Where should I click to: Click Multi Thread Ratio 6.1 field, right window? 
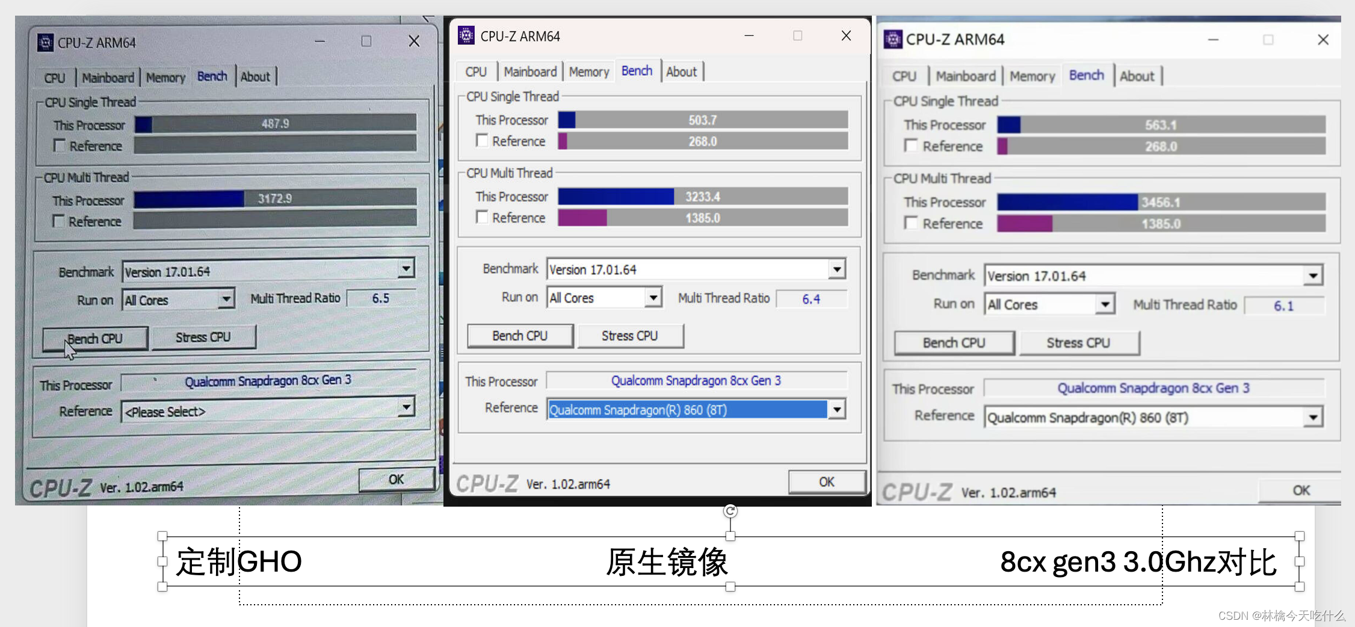pyautogui.click(x=1284, y=306)
